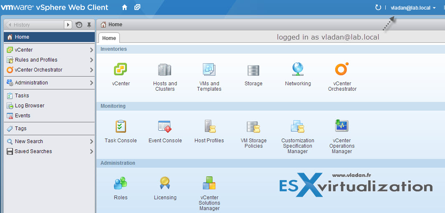Go back using the History button
This screenshot has width=445, height=213.
(35, 25)
